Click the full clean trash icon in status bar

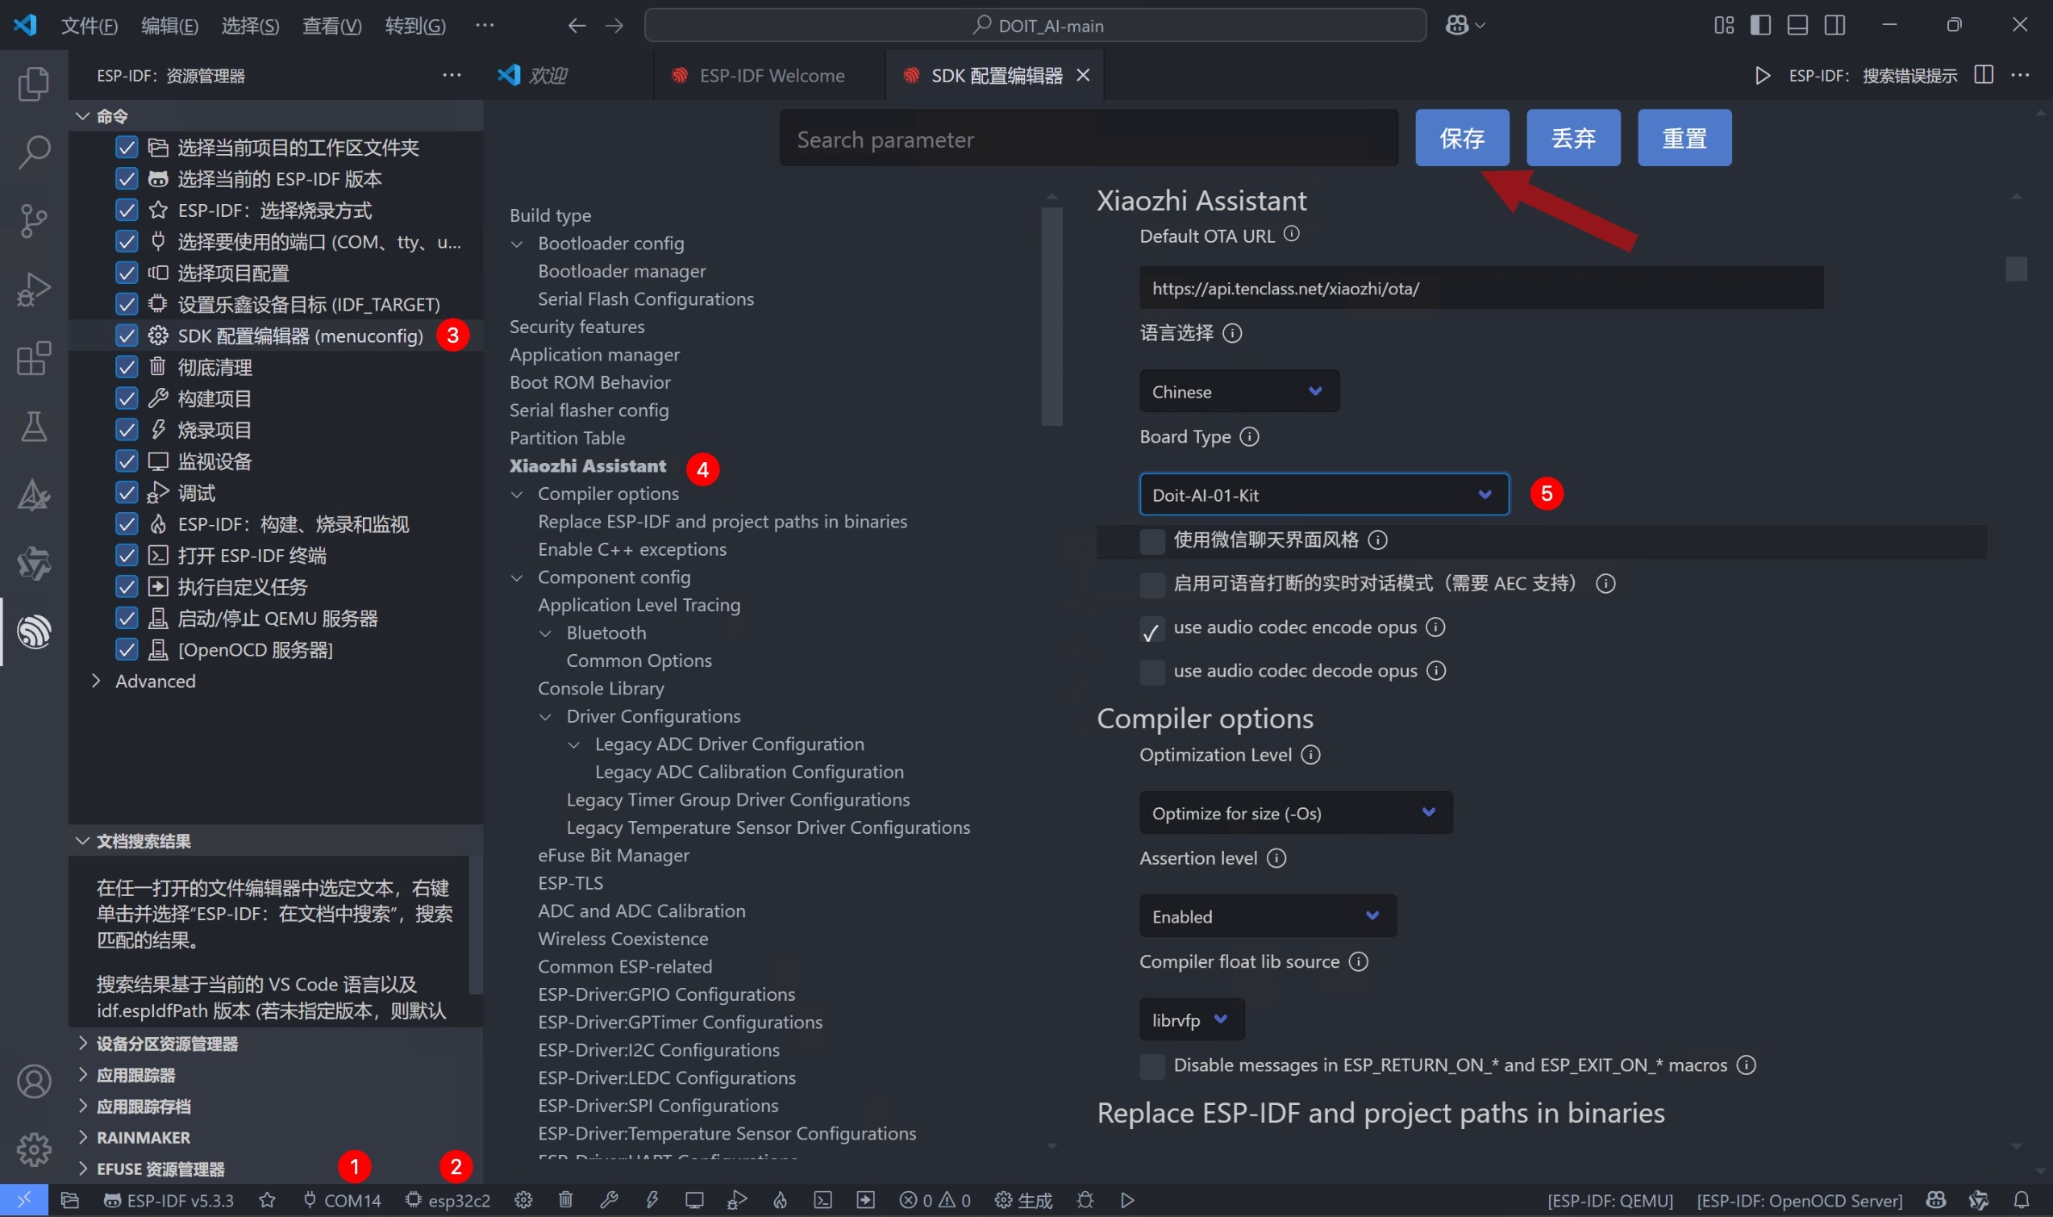coord(566,1200)
